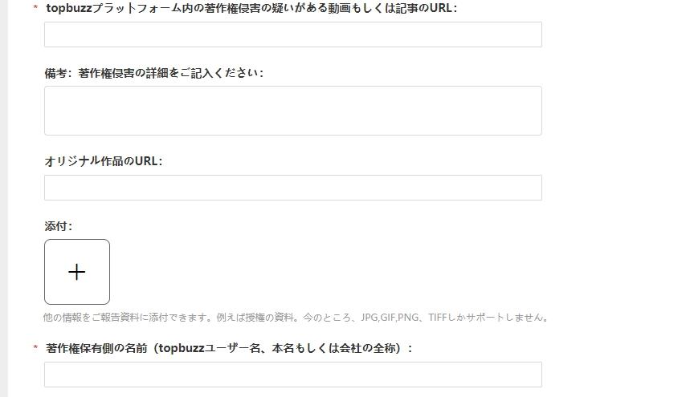Click the topbuzzプラットフォーム URL field label

[251, 8]
